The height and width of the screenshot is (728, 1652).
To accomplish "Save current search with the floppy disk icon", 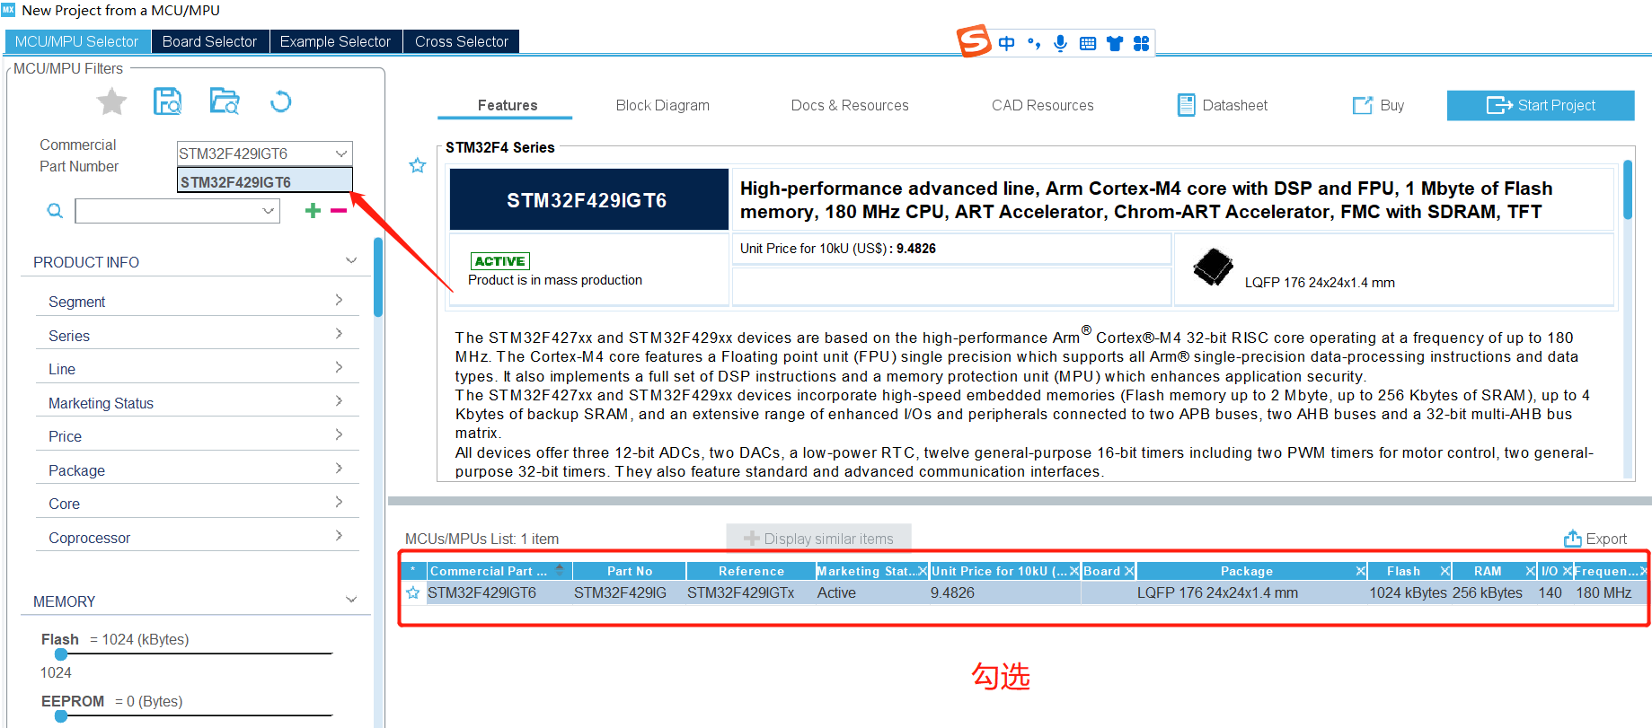I will pyautogui.click(x=167, y=101).
